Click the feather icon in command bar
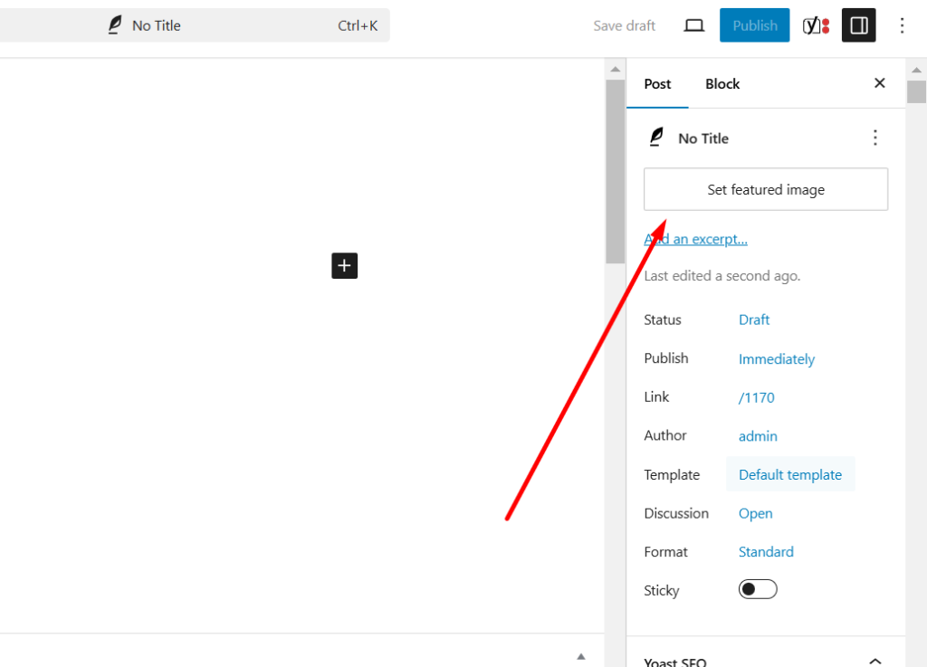This screenshot has width=927, height=667. click(115, 25)
